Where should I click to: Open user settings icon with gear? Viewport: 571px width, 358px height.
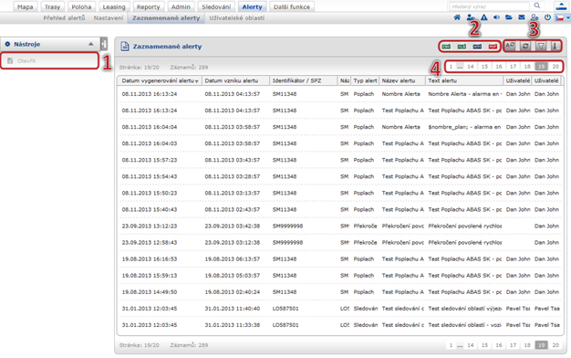(535, 17)
